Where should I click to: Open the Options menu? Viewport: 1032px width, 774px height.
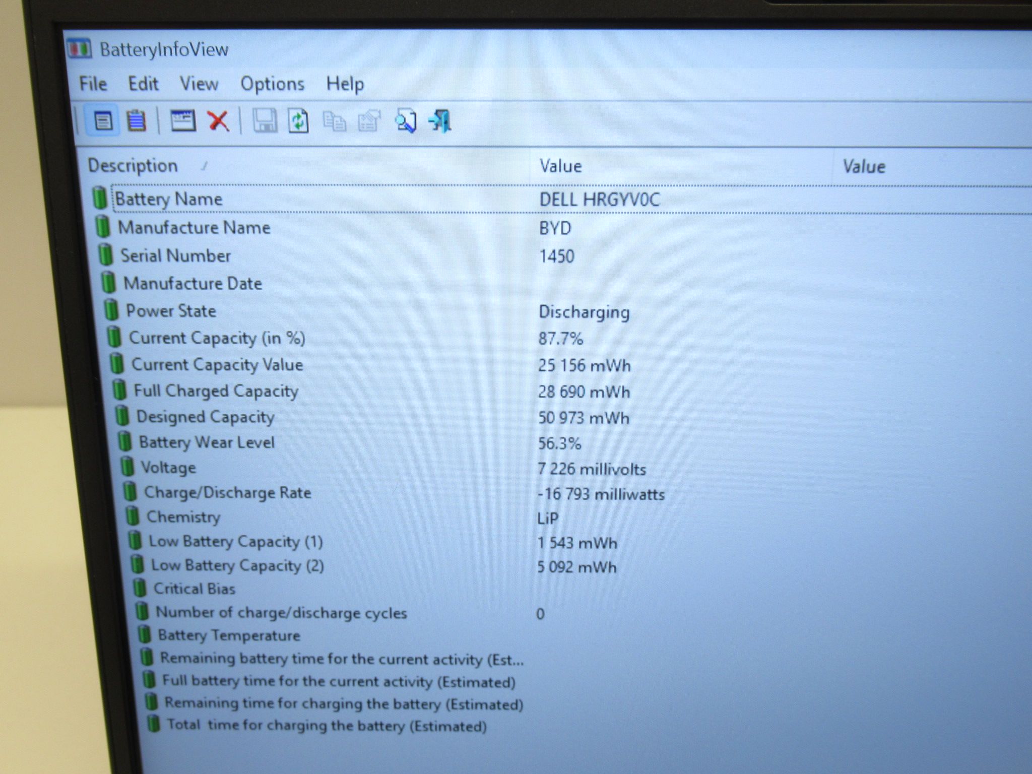tap(273, 84)
